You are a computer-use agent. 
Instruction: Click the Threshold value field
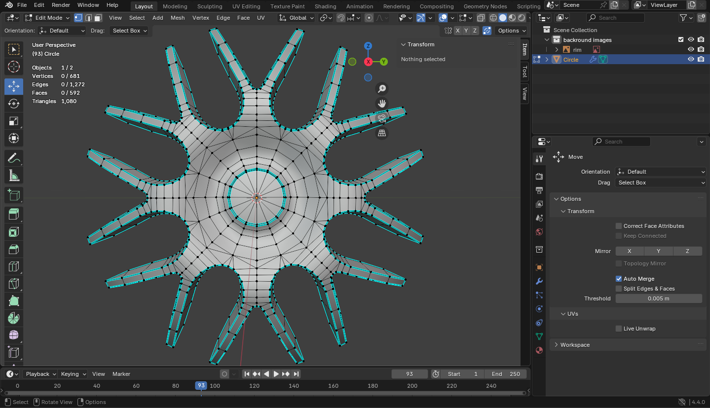pyautogui.click(x=658, y=298)
